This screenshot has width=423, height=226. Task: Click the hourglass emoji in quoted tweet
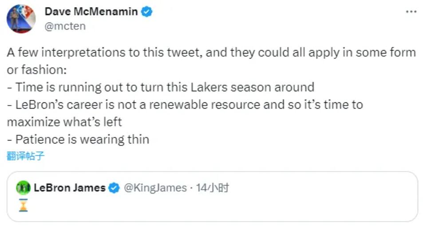coord(24,205)
